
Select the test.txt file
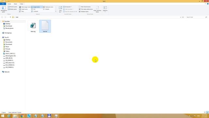point(45,26)
